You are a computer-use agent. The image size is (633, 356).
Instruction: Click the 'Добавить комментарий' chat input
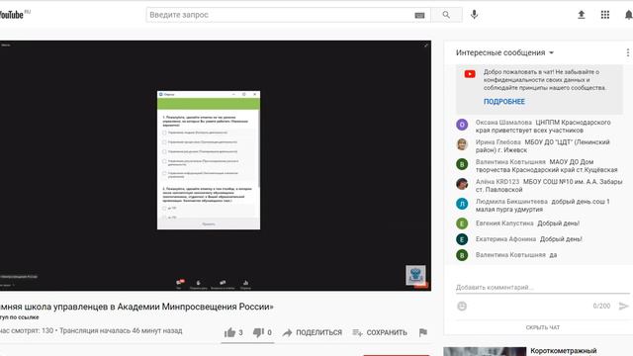pos(542,288)
